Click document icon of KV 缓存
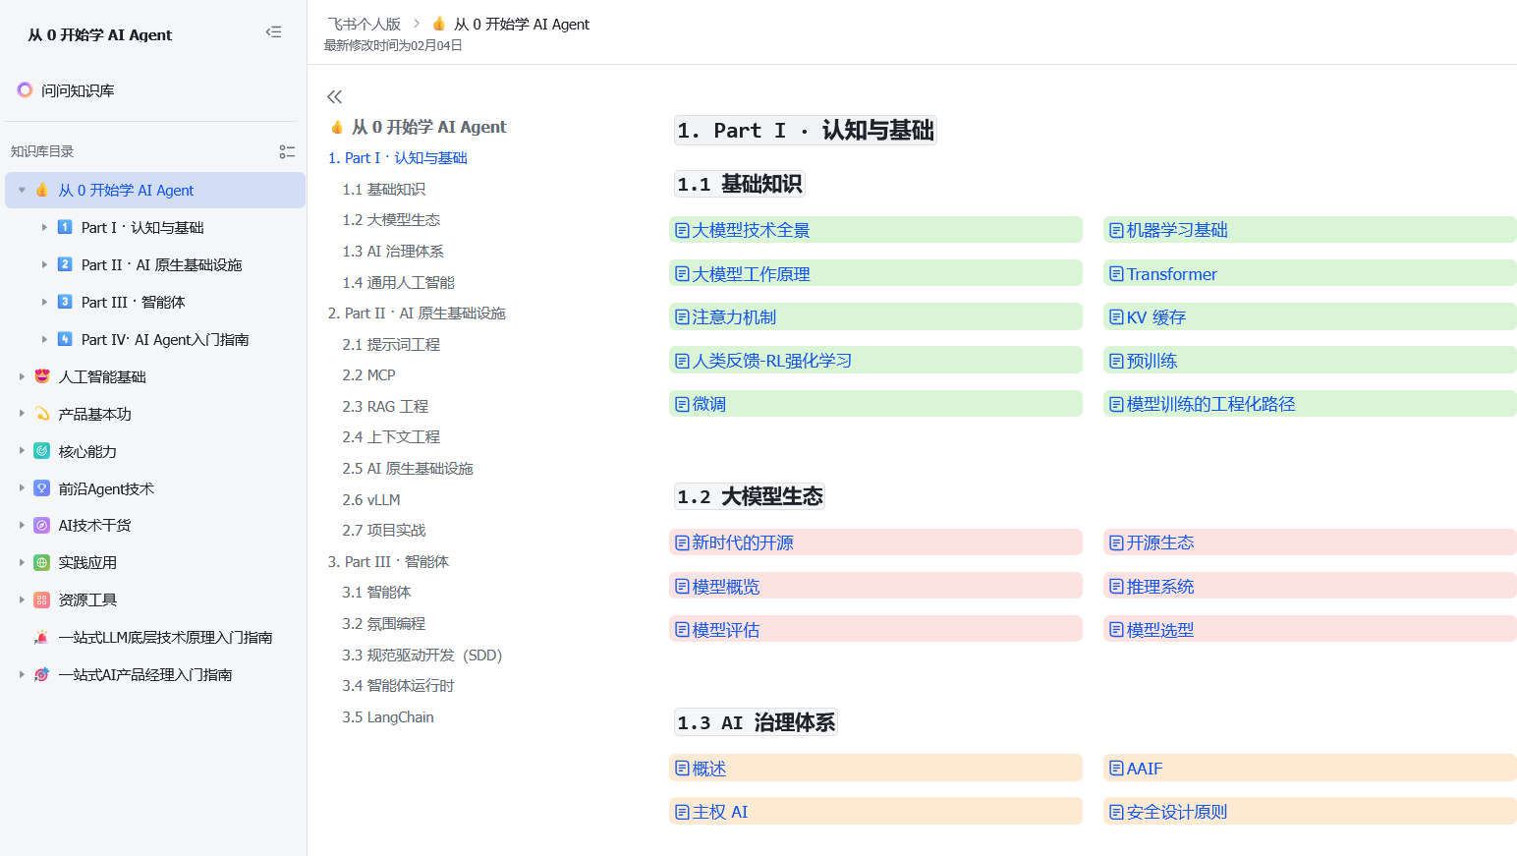This screenshot has height=856, width=1517. click(x=1116, y=317)
